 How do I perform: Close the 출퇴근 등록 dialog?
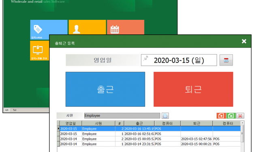pos(244,41)
